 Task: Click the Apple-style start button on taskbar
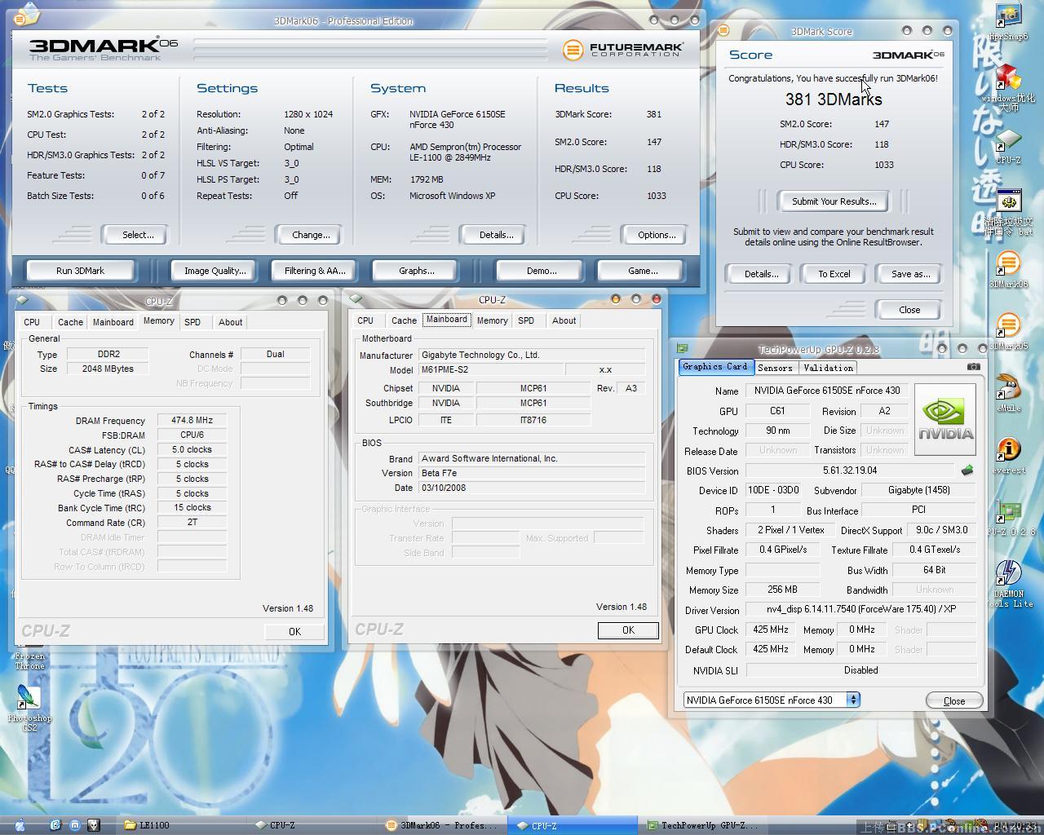[20, 825]
